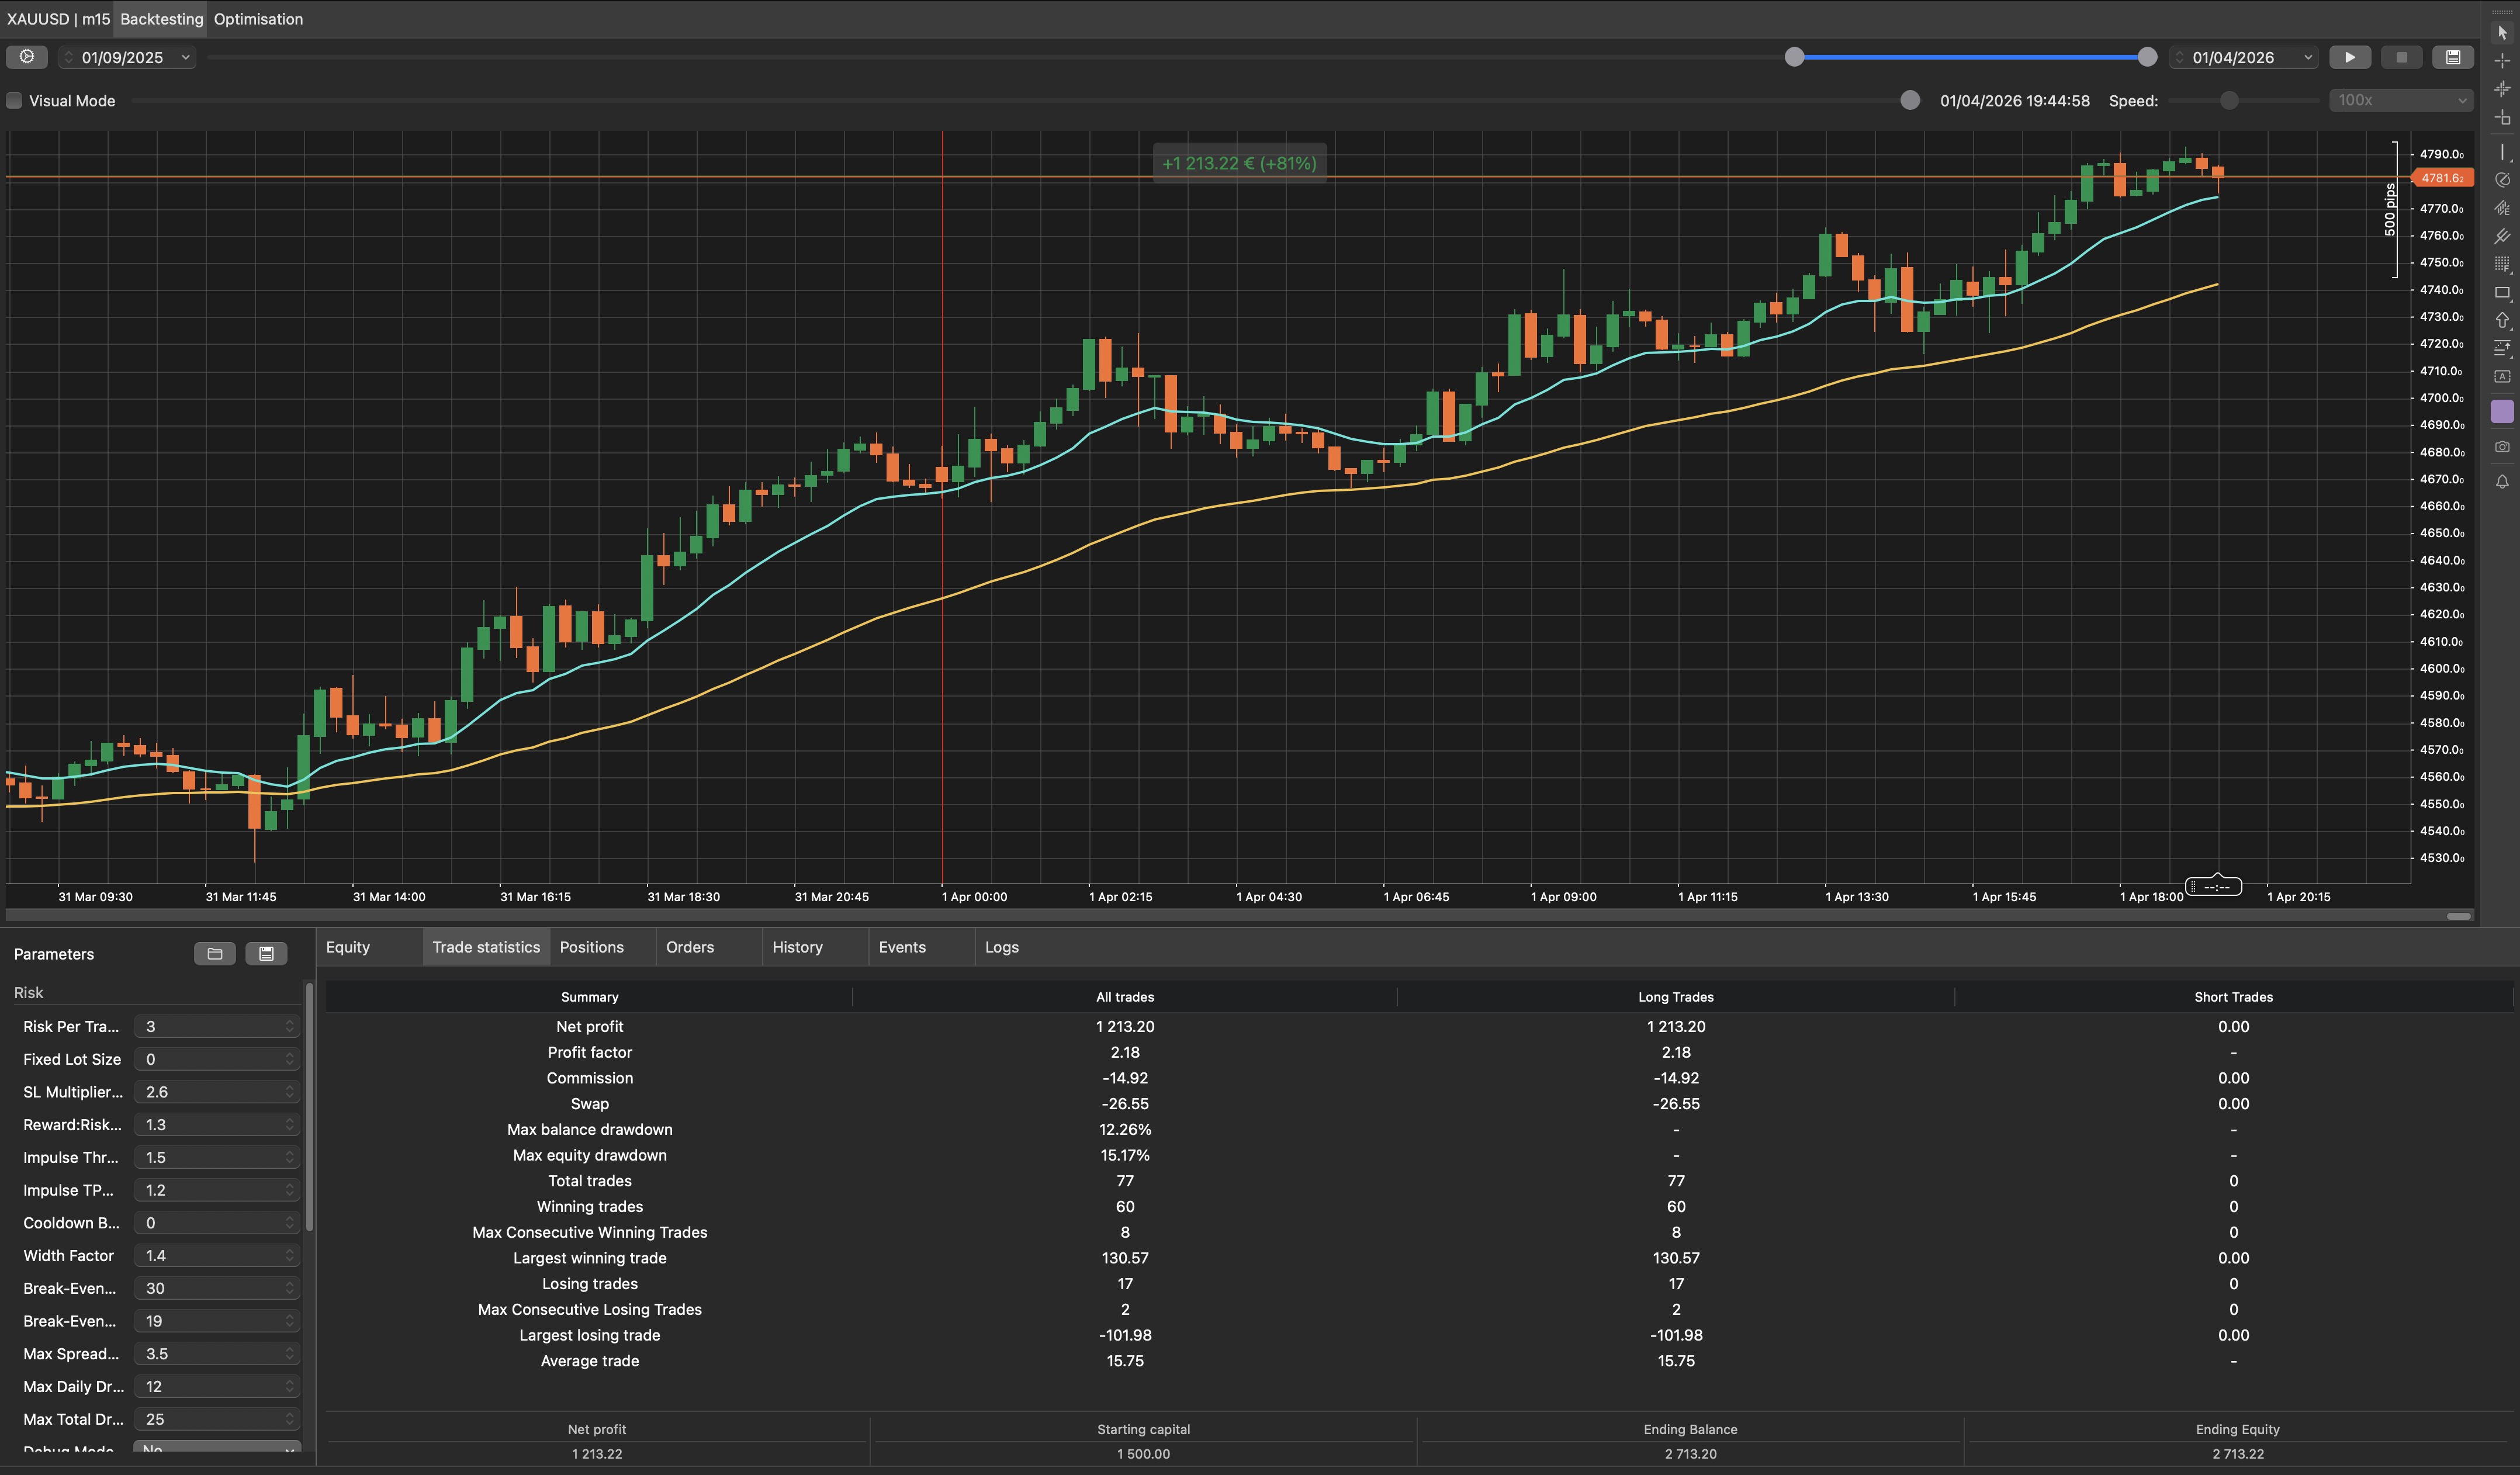Screen dimensions: 2520x1475
Task: Open the 100x speed dropdown
Action: (x=2400, y=100)
